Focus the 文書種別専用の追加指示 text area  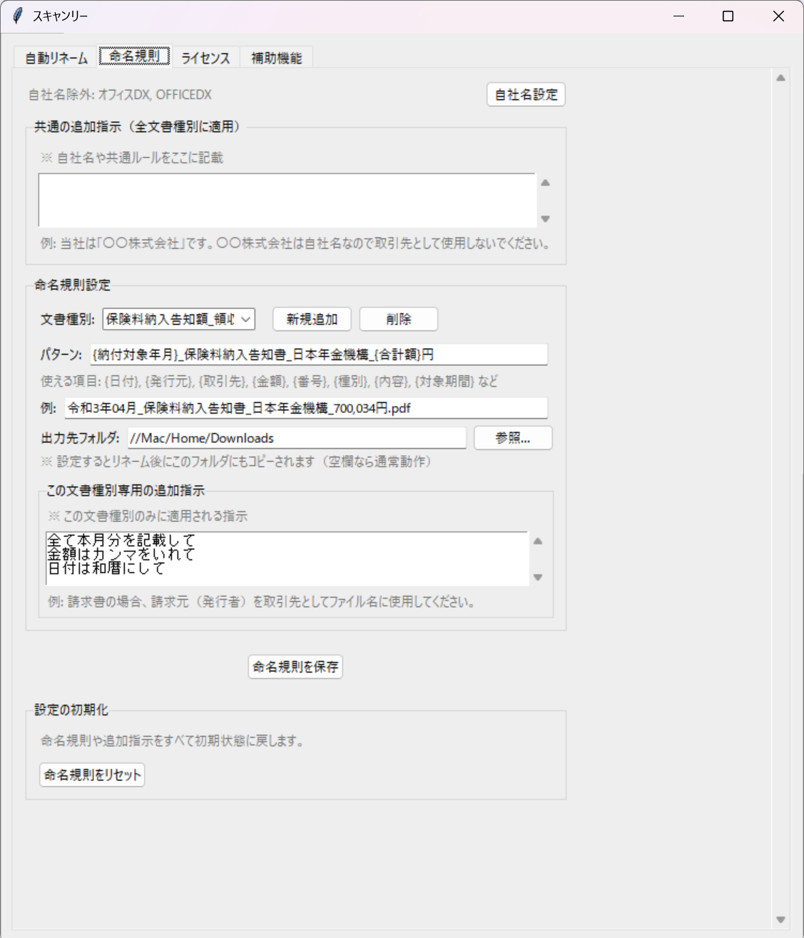click(x=287, y=558)
